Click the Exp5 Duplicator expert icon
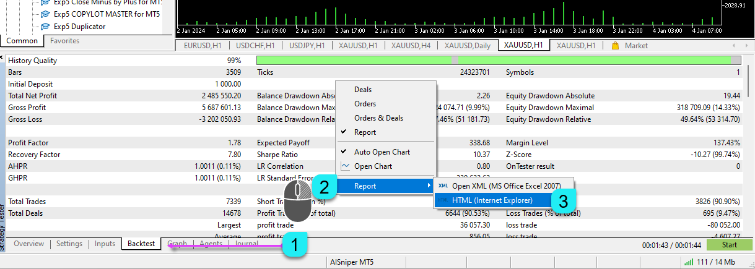755x269 pixels. tap(45, 27)
